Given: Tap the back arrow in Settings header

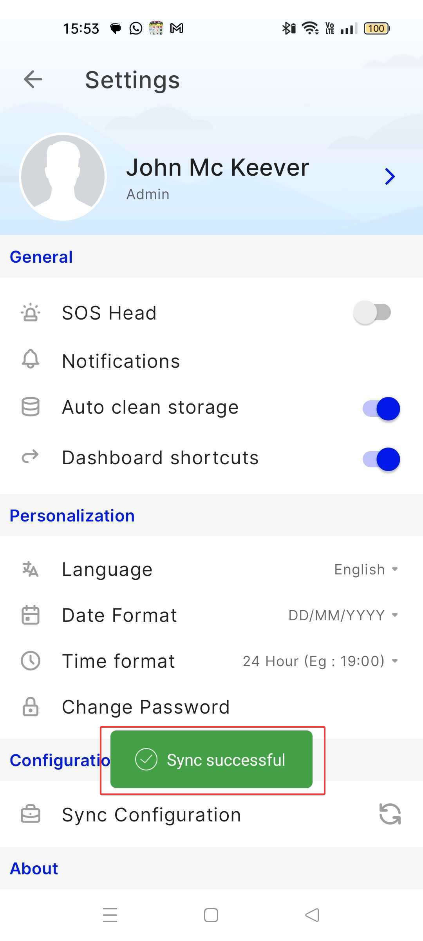Looking at the screenshot, I should click(x=33, y=80).
